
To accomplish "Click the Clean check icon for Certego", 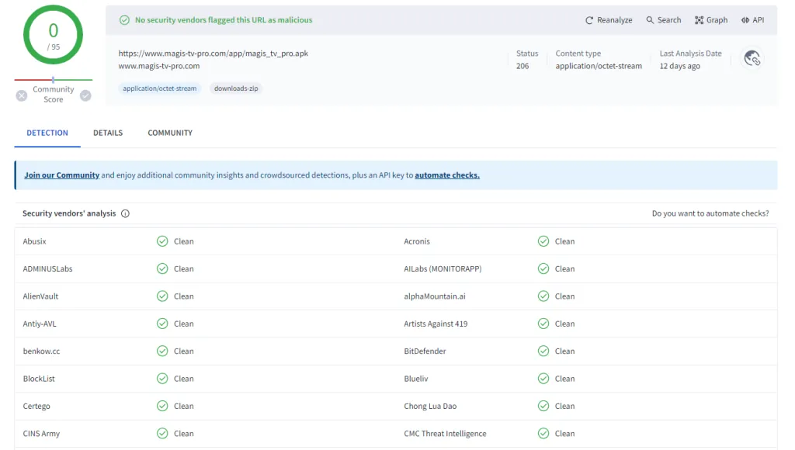I will pos(162,406).
